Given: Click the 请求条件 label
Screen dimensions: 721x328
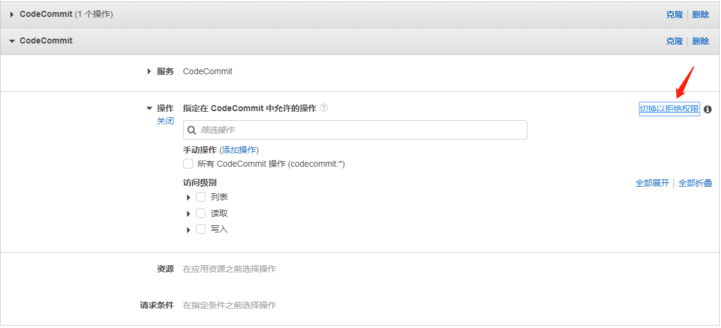Looking at the screenshot, I should pos(157,305).
